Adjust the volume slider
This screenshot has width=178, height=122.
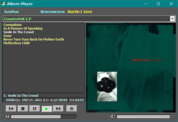pos(143,117)
